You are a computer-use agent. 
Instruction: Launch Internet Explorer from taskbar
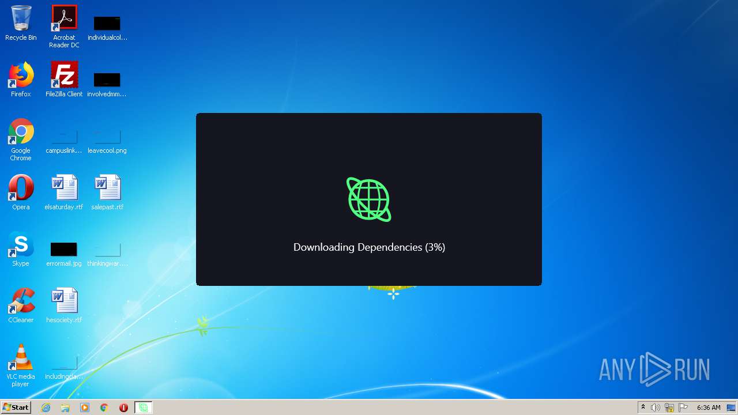tap(46, 408)
